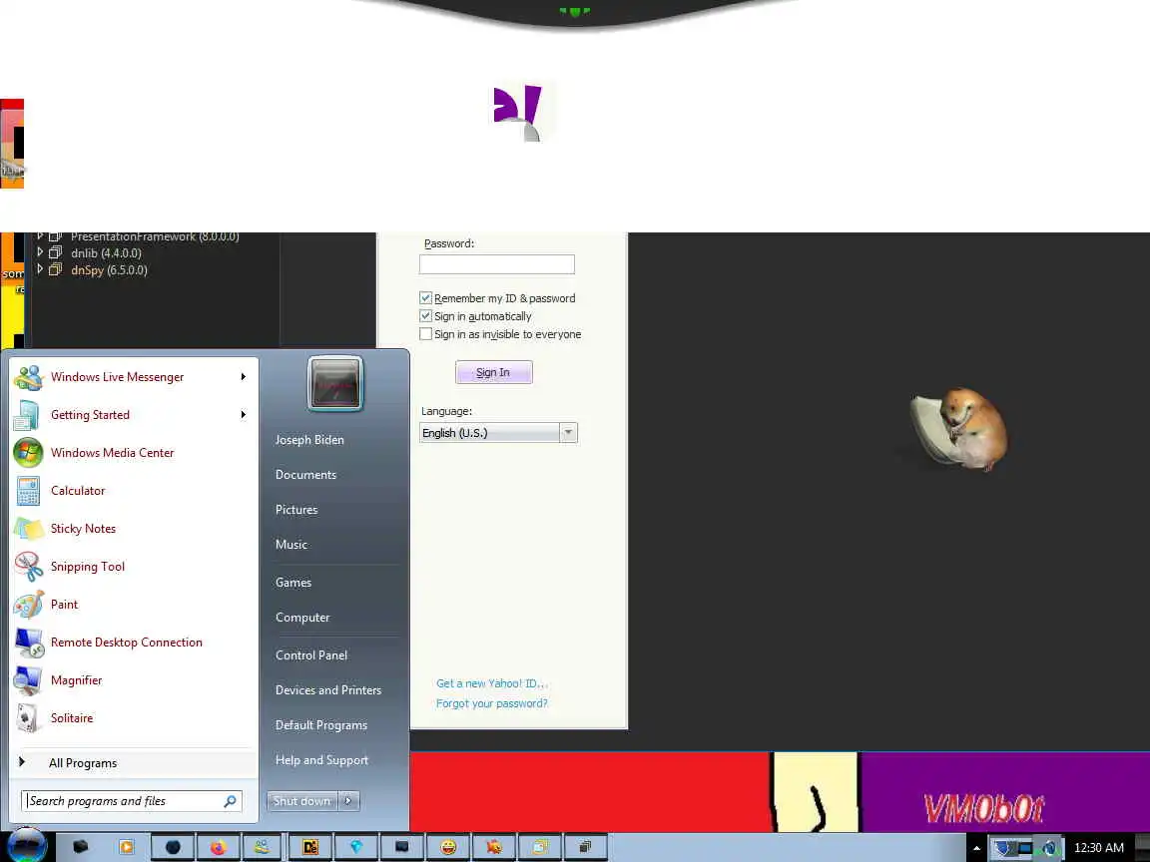1150x862 pixels.
Task: Click the Sign In button
Action: coord(493,372)
